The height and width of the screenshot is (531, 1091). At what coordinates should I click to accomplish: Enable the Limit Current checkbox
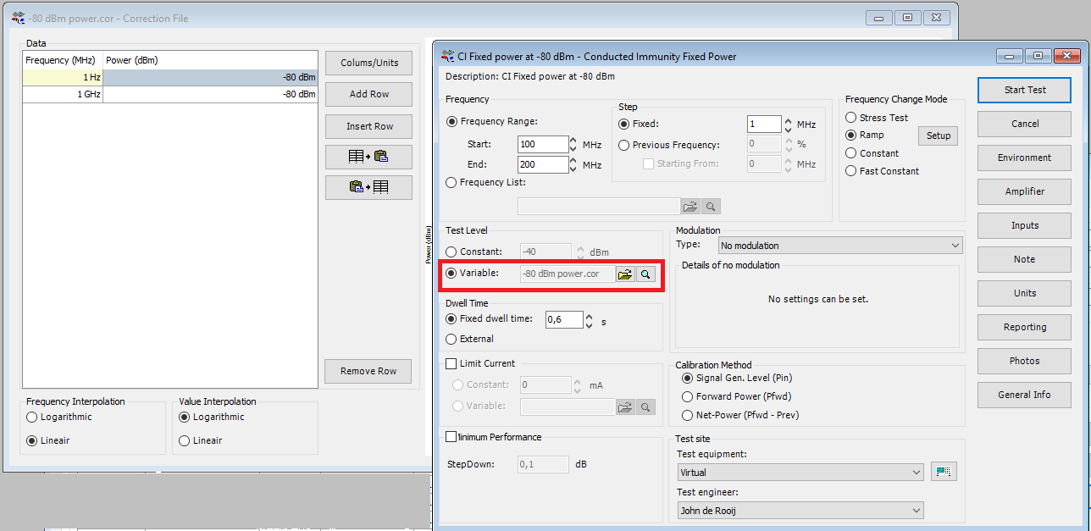451,363
